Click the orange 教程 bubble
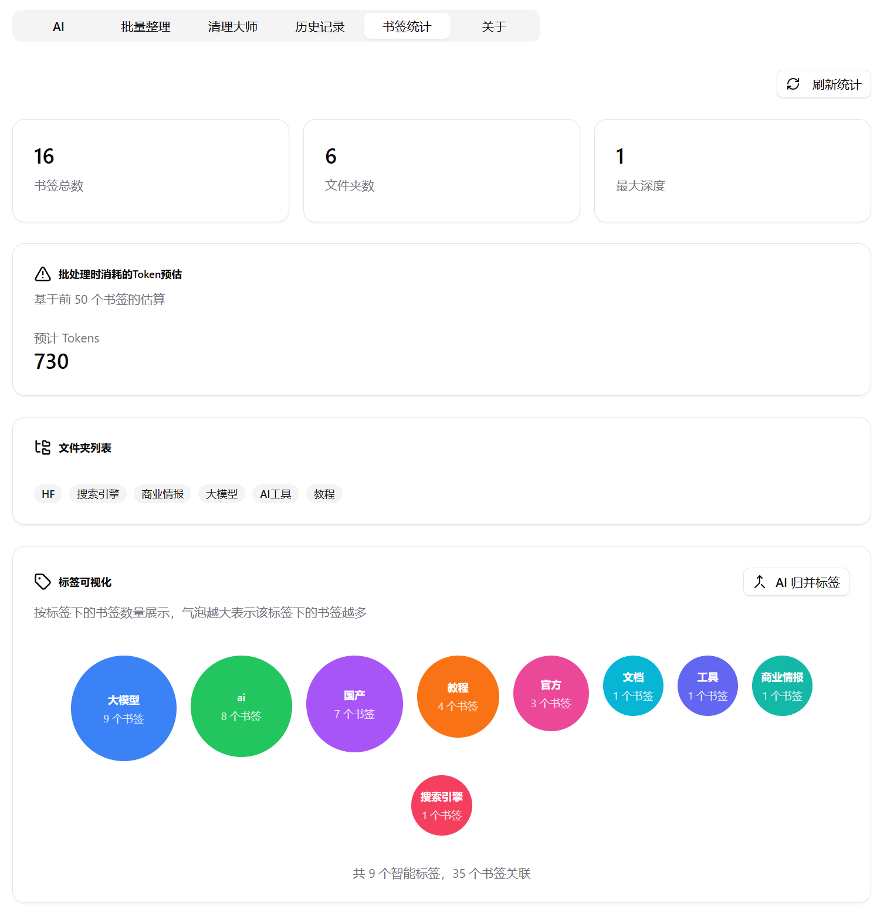Screen dimensions: 887x913 coord(458,697)
